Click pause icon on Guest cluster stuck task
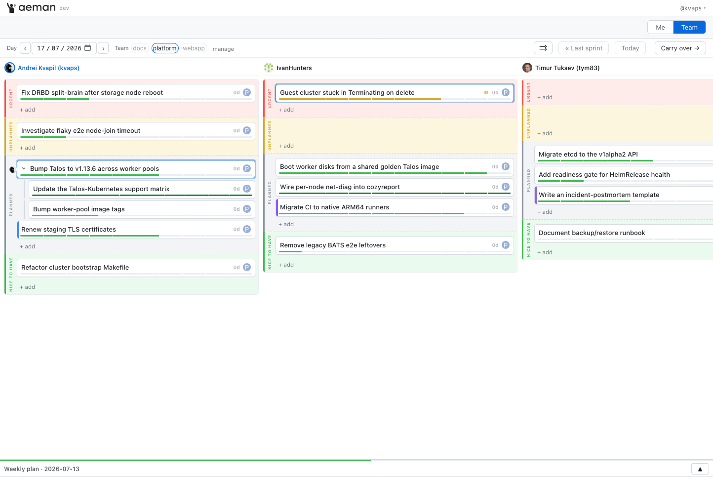713x477 pixels. tap(486, 92)
